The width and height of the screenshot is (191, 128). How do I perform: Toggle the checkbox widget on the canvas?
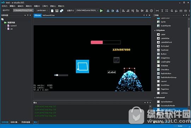point(117,60)
